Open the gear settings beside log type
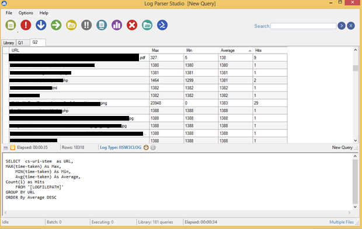This screenshot has height=229, width=362. click(x=153, y=147)
